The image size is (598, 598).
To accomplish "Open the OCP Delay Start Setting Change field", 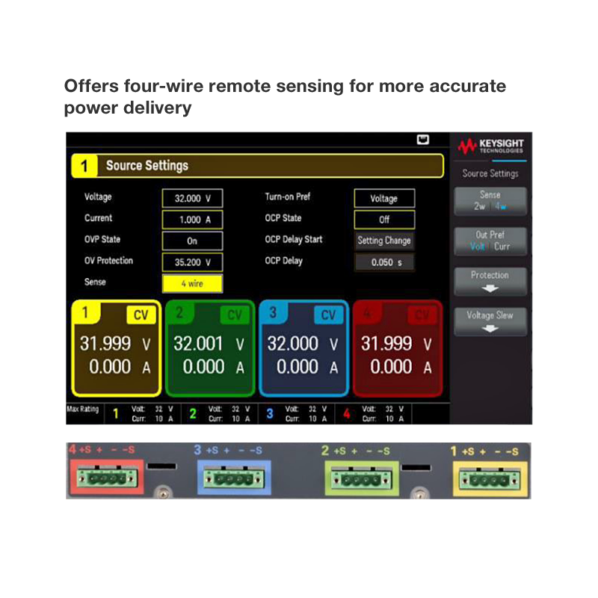I will pyautogui.click(x=384, y=241).
